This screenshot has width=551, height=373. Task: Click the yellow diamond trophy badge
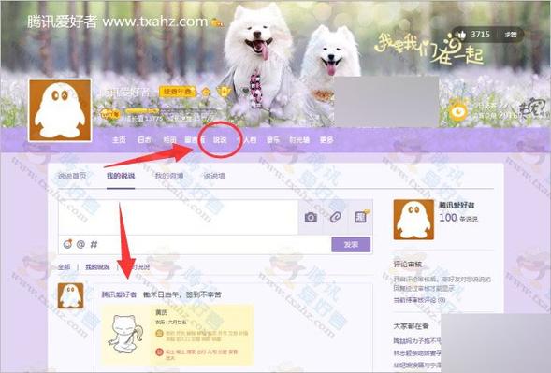[224, 93]
